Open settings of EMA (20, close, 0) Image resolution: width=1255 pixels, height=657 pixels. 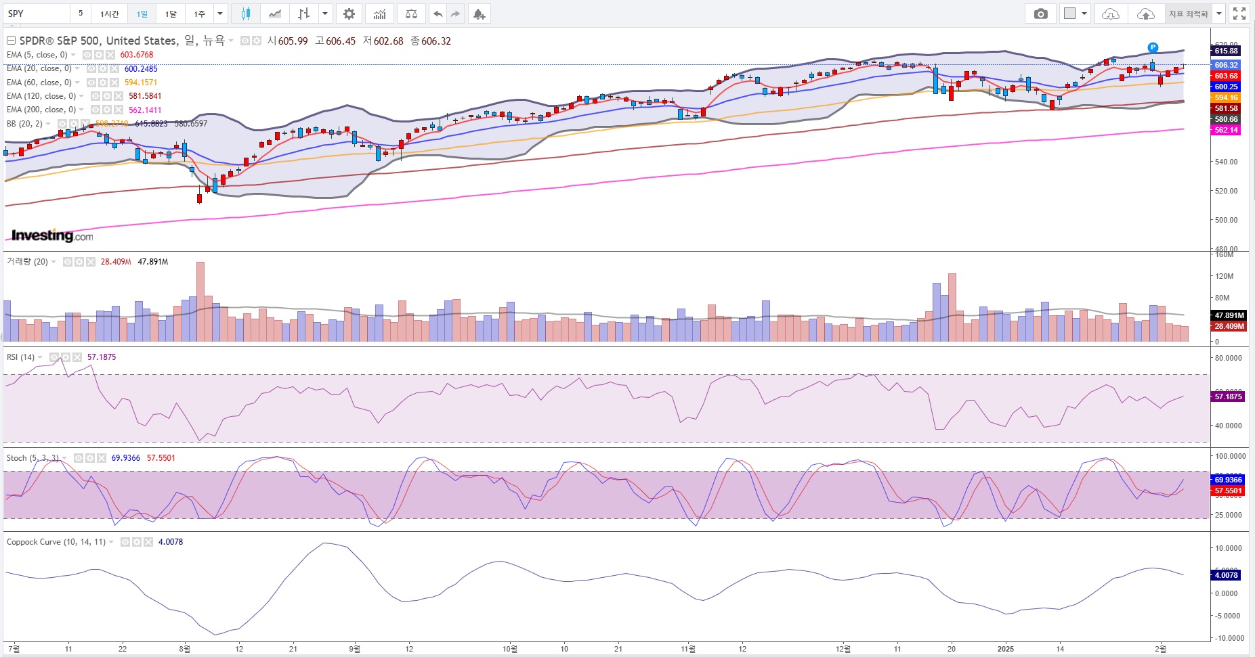(x=103, y=68)
